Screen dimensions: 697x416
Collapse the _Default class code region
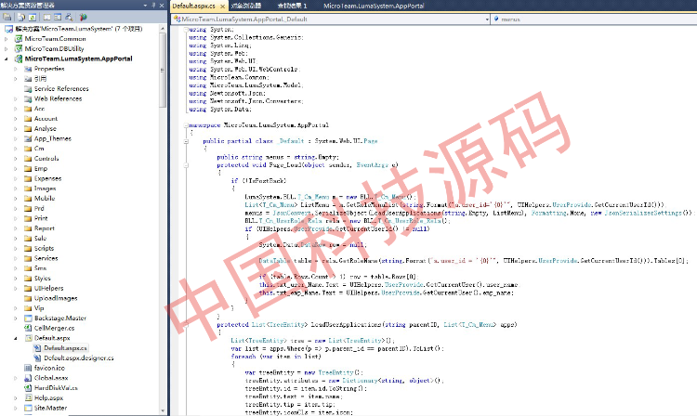(186, 141)
